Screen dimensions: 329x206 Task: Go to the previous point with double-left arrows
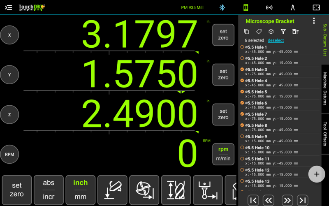pyautogui.click(x=269, y=200)
